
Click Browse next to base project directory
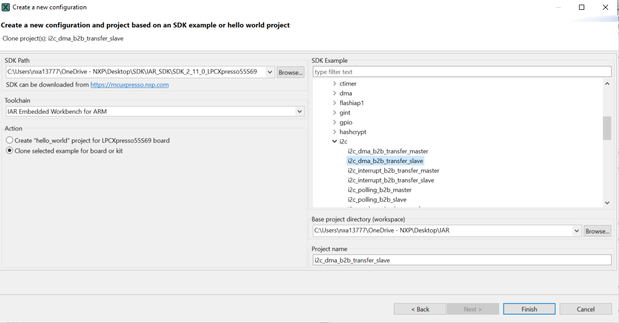click(597, 231)
